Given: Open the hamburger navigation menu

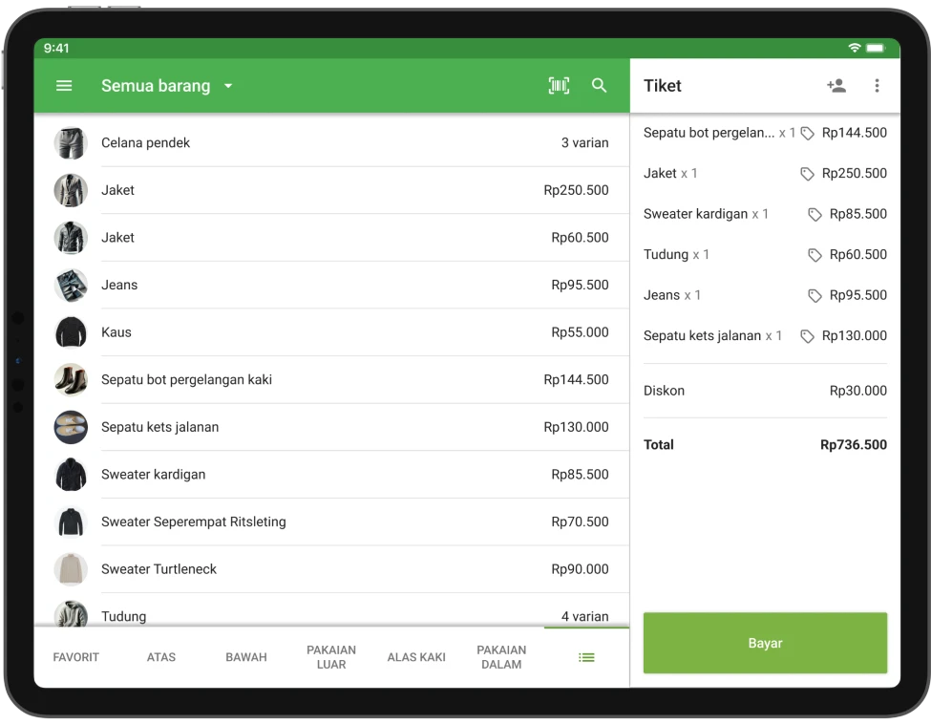Looking at the screenshot, I should 64,86.
